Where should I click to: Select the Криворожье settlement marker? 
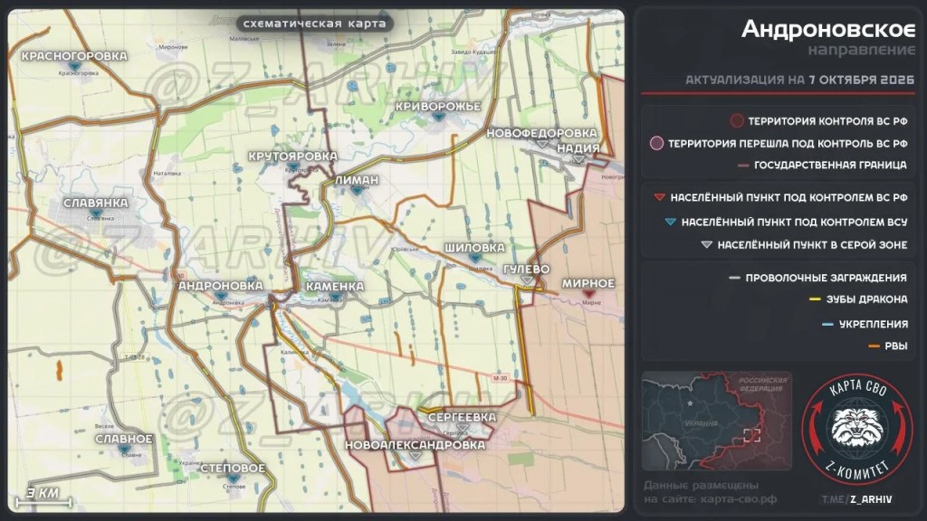pyautogui.click(x=439, y=117)
